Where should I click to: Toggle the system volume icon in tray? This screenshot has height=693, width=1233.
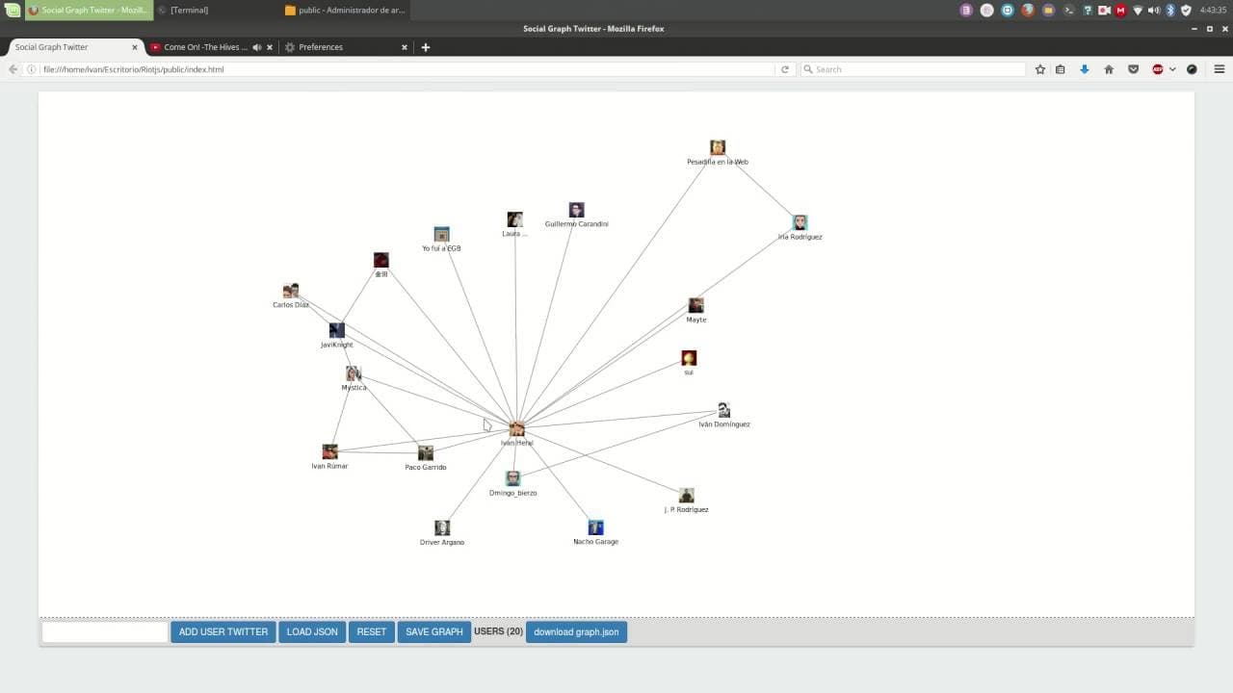point(1154,10)
